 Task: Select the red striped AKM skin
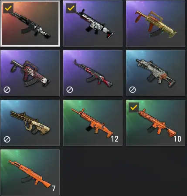pyautogui.click(x=93, y=73)
